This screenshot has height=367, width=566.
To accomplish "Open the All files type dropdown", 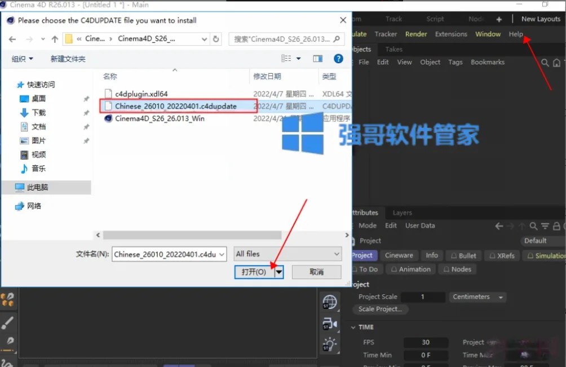I will click(288, 254).
